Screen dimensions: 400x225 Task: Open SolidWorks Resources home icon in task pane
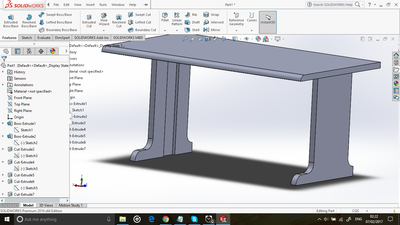click(x=396, y=56)
